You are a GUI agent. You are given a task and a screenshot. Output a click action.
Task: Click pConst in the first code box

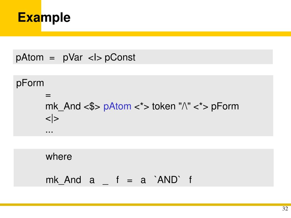[x=120, y=57]
